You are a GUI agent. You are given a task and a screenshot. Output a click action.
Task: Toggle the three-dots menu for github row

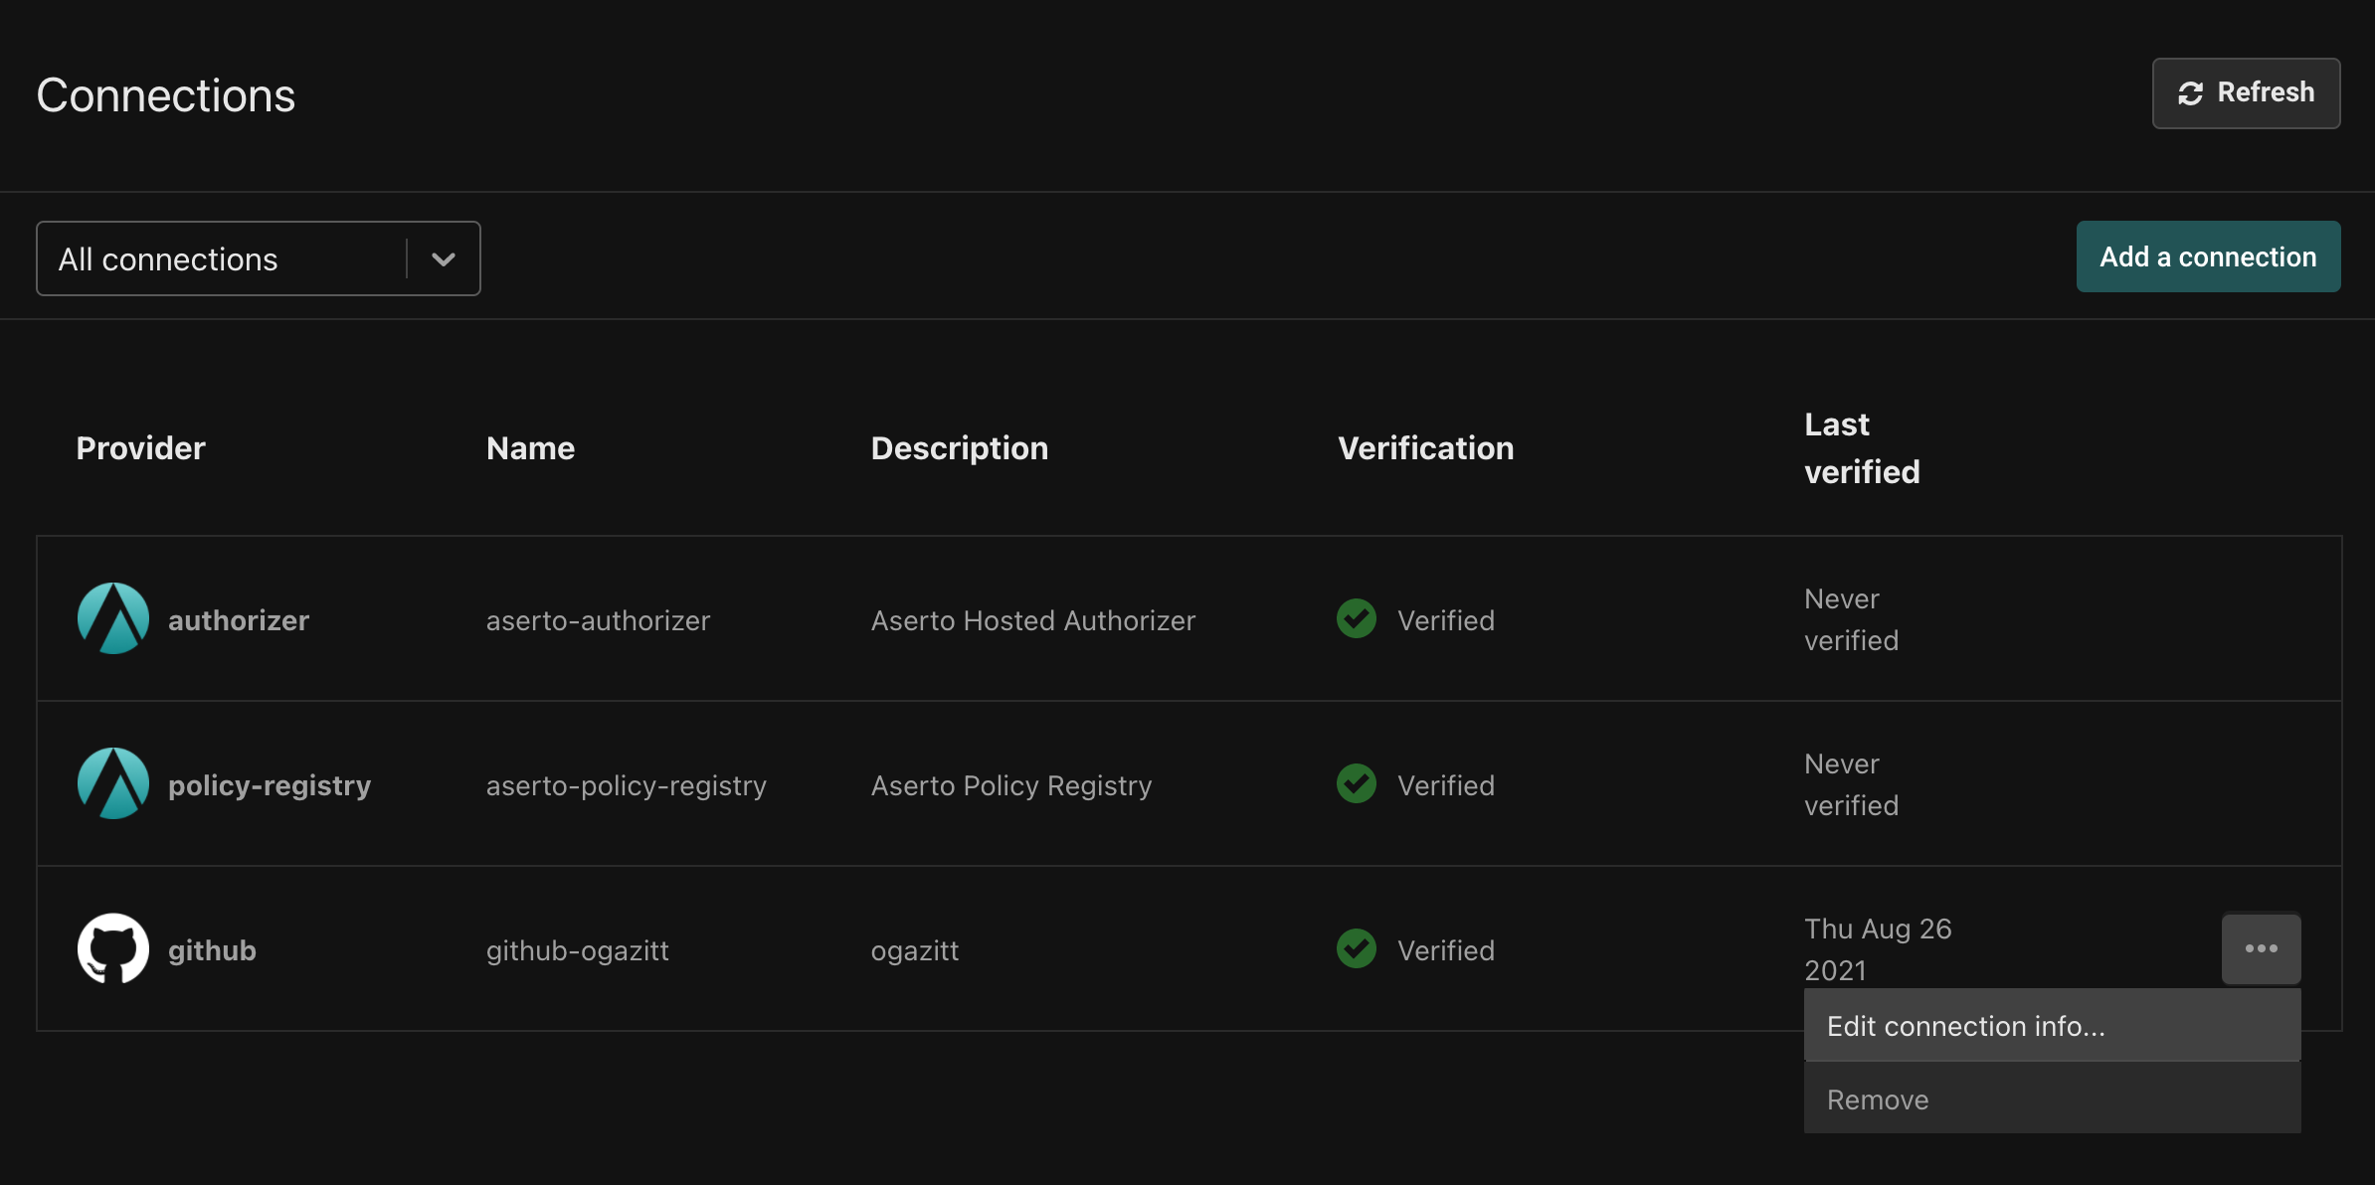[x=2261, y=948]
